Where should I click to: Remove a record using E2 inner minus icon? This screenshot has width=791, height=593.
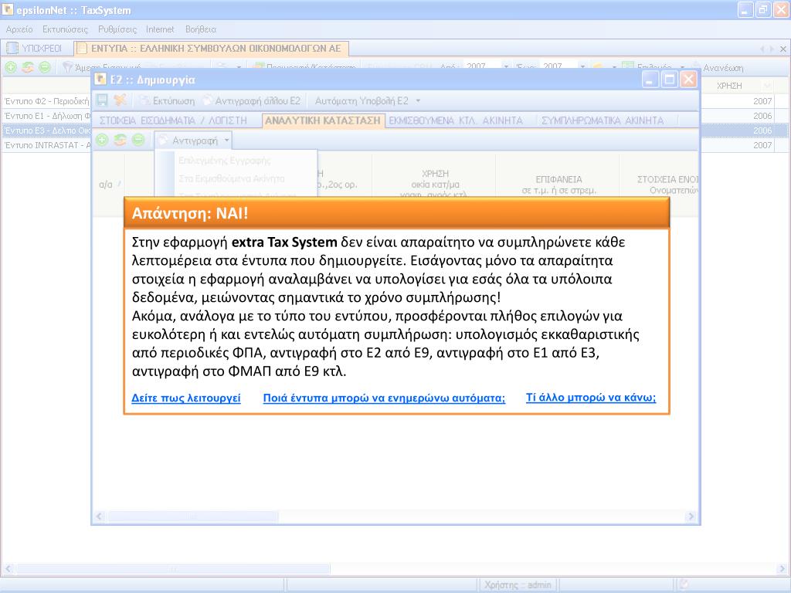pyautogui.click(x=137, y=141)
